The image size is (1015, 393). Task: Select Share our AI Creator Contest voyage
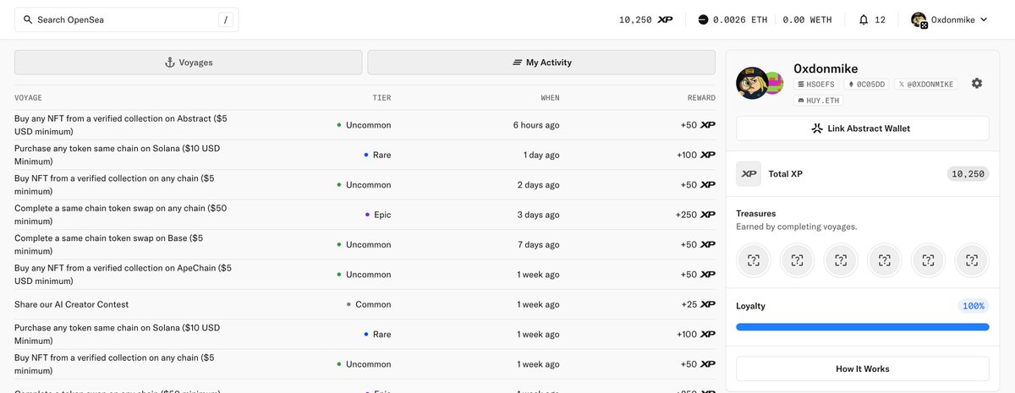tap(365, 304)
